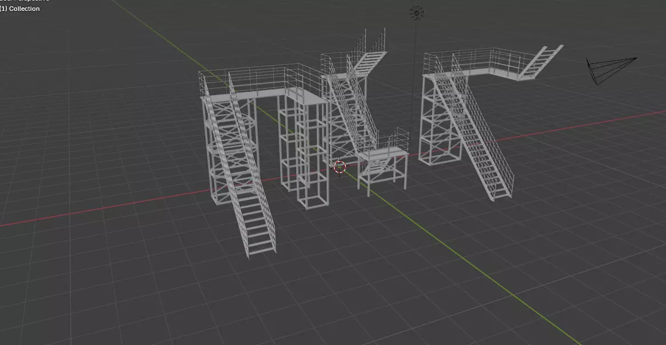Select the point light object in viewport
The height and width of the screenshot is (345, 666).
pos(417,13)
